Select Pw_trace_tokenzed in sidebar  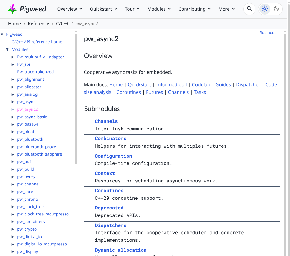click(x=35, y=72)
